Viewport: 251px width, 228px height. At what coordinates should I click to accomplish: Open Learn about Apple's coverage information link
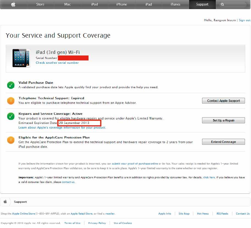[62, 127]
